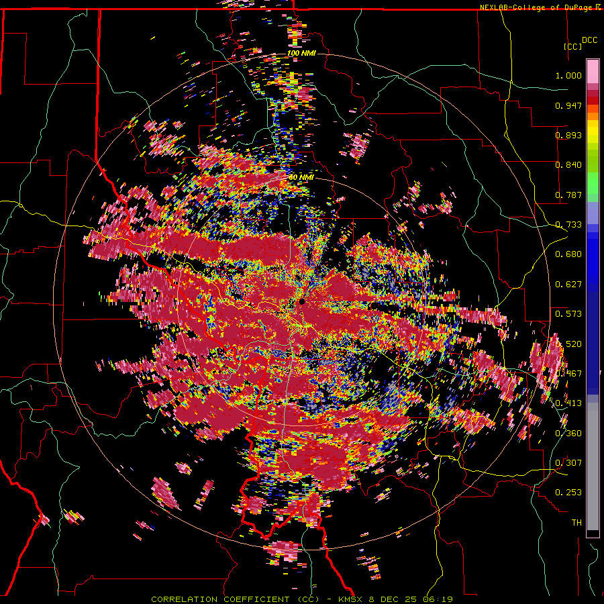604x604 pixels.
Task: Select the 0.840 legend value
Action: coord(568,165)
